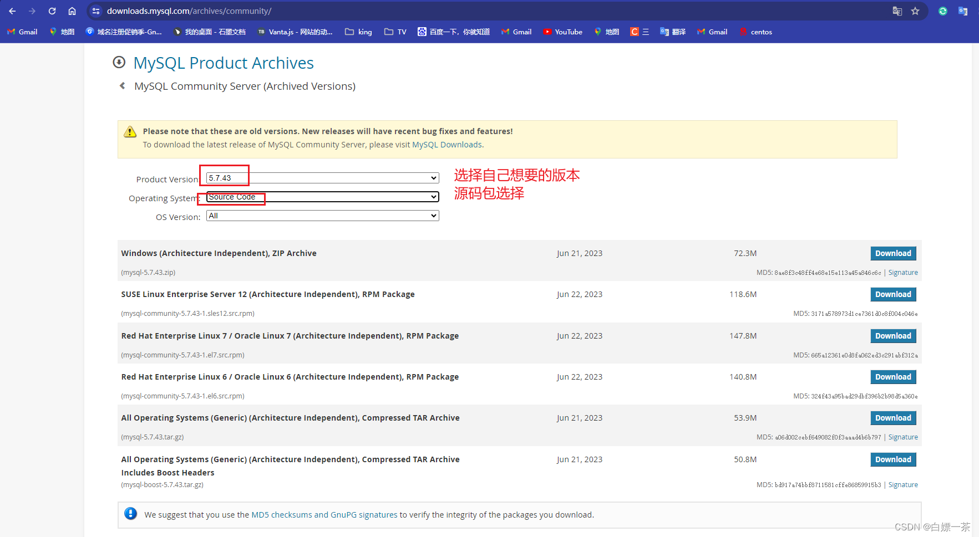
Task: Click the browser forward arrow
Action: click(x=32, y=11)
